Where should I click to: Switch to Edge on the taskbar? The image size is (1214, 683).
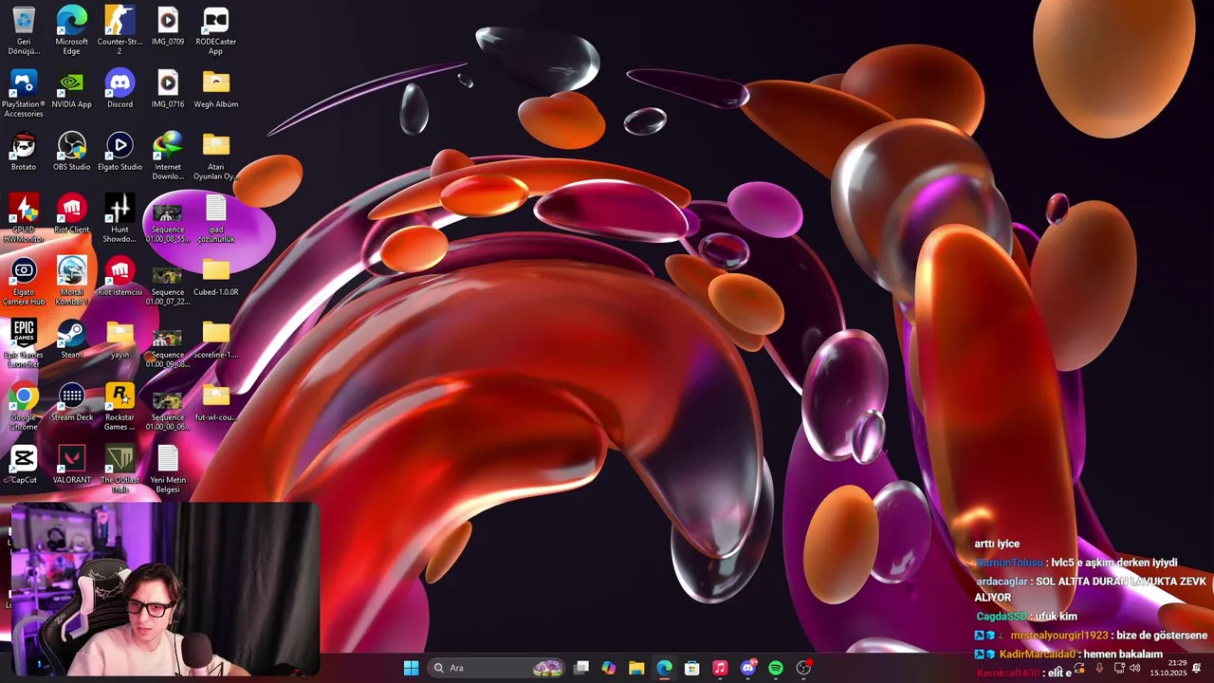(665, 668)
